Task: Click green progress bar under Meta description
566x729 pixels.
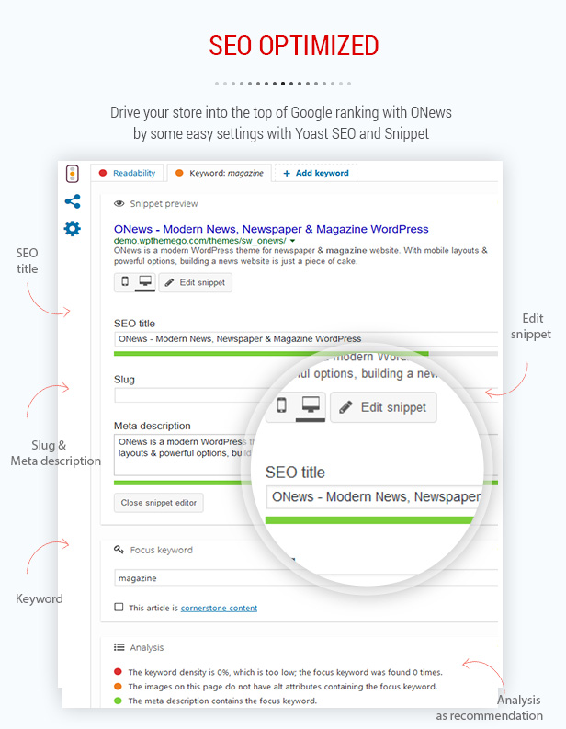Action: (184, 482)
